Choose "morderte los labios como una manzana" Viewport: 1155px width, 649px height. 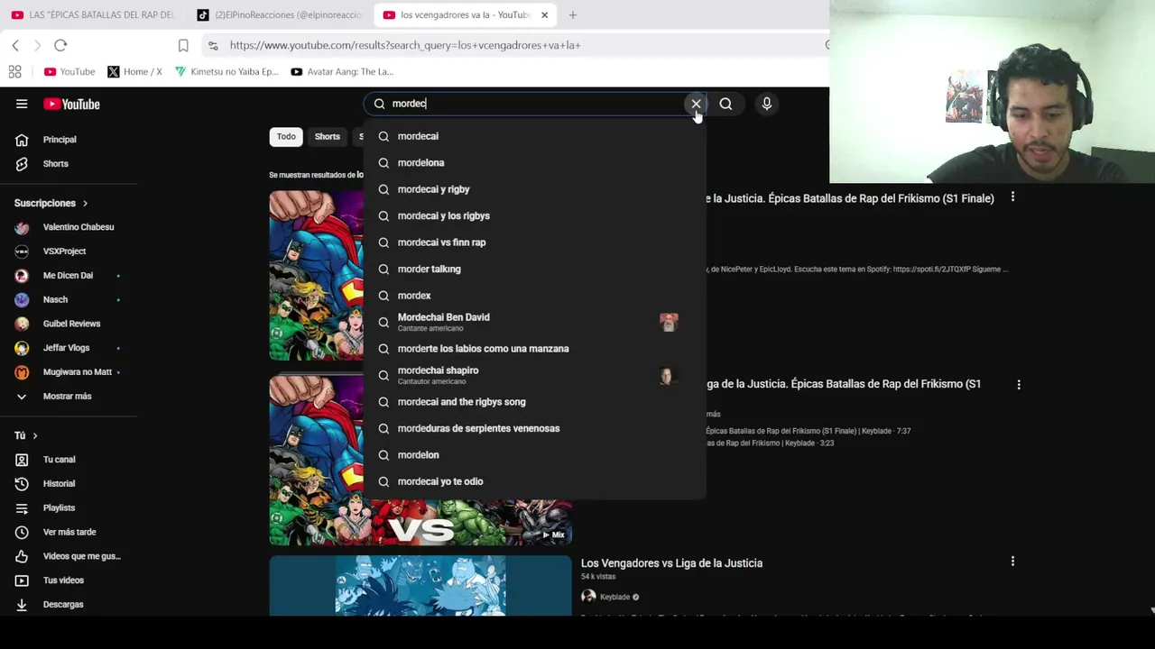coord(534,349)
